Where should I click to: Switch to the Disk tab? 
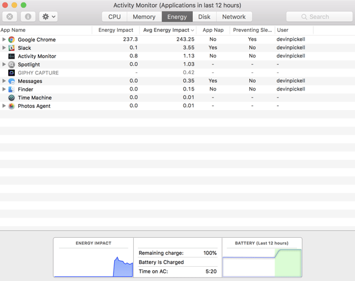click(x=205, y=17)
